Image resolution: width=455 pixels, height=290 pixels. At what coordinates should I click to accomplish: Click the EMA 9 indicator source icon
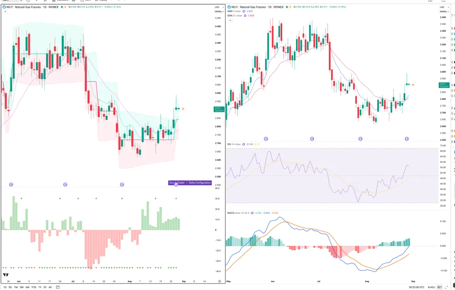[243, 11]
